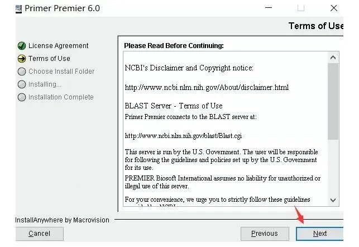Click the empty scrollbar track below the thumb
This screenshot has height=247, width=359.
pos(333,167)
